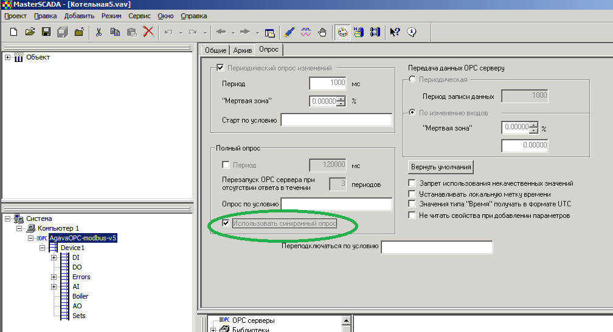Image resolution: width=613 pixels, height=332 pixels.
Task: Open the Окно menu
Action: [165, 16]
